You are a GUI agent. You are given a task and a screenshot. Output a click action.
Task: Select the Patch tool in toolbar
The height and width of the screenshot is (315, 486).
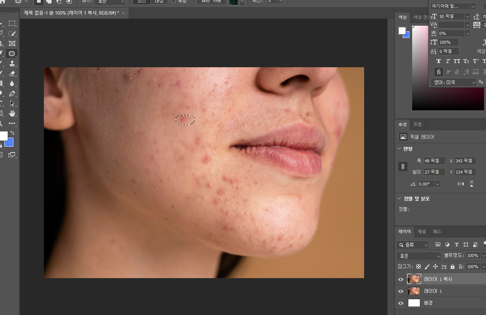point(12,53)
